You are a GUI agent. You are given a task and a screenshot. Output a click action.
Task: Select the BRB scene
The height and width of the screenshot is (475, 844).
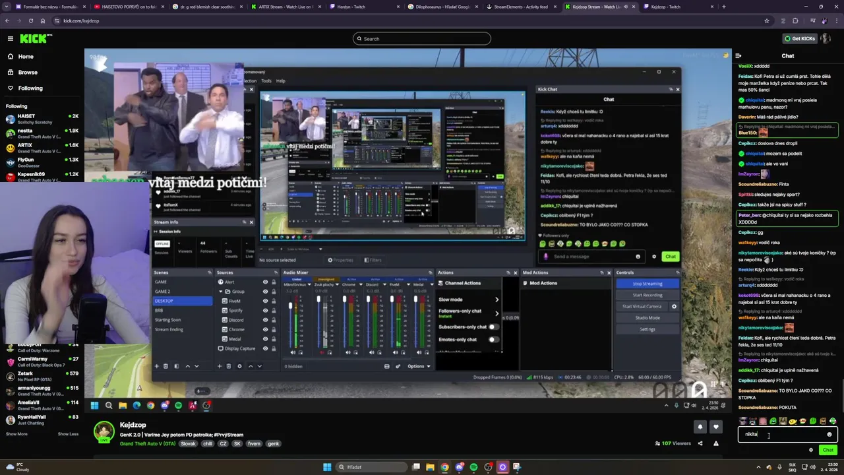(159, 310)
